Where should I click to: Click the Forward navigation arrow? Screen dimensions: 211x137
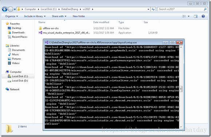tap(11, 9)
